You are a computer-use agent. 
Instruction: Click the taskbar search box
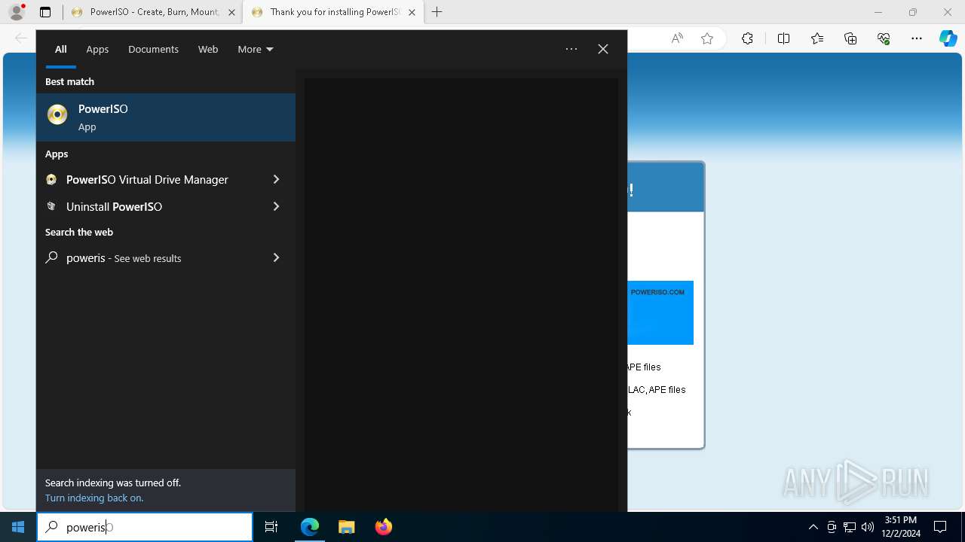point(145,527)
